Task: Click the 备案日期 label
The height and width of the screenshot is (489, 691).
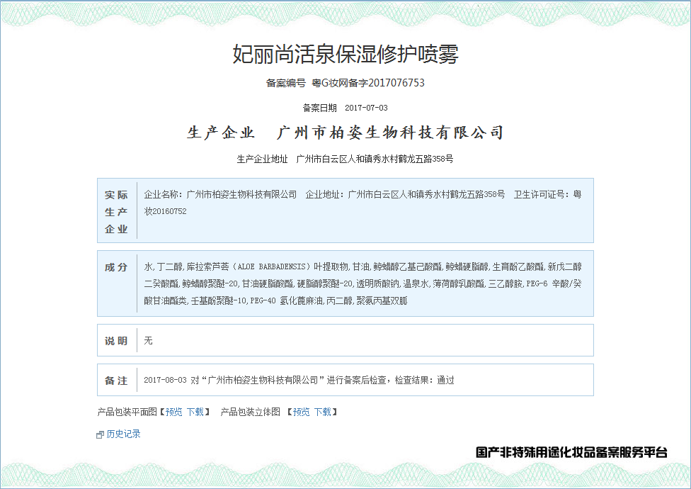Action: 319,108
